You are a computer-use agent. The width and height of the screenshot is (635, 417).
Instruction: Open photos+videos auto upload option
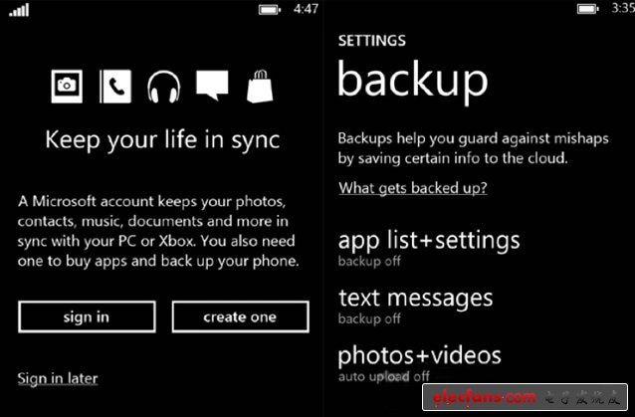click(x=420, y=363)
